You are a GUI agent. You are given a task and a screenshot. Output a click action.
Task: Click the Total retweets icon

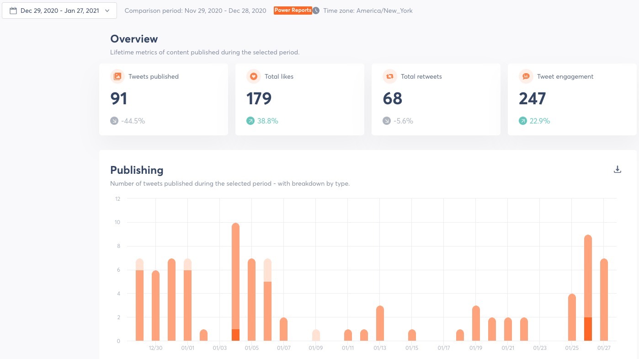coord(390,76)
